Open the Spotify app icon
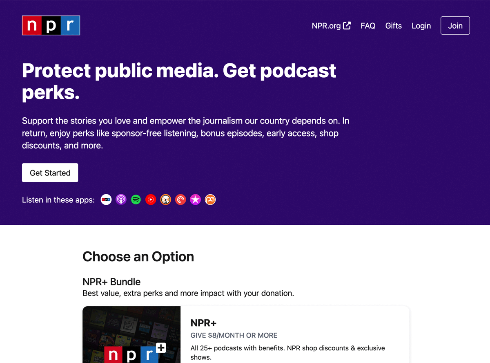The image size is (490, 363). click(x=136, y=199)
